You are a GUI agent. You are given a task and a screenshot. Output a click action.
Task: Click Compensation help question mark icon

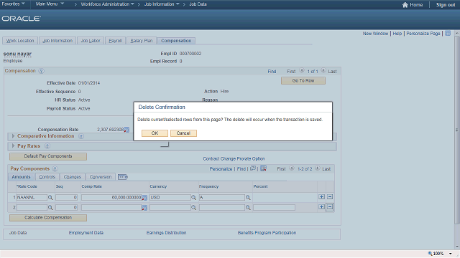tap(42, 71)
